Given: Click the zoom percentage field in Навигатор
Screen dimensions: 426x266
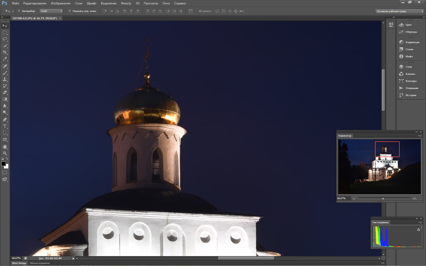Looking at the screenshot, I should tap(342, 198).
